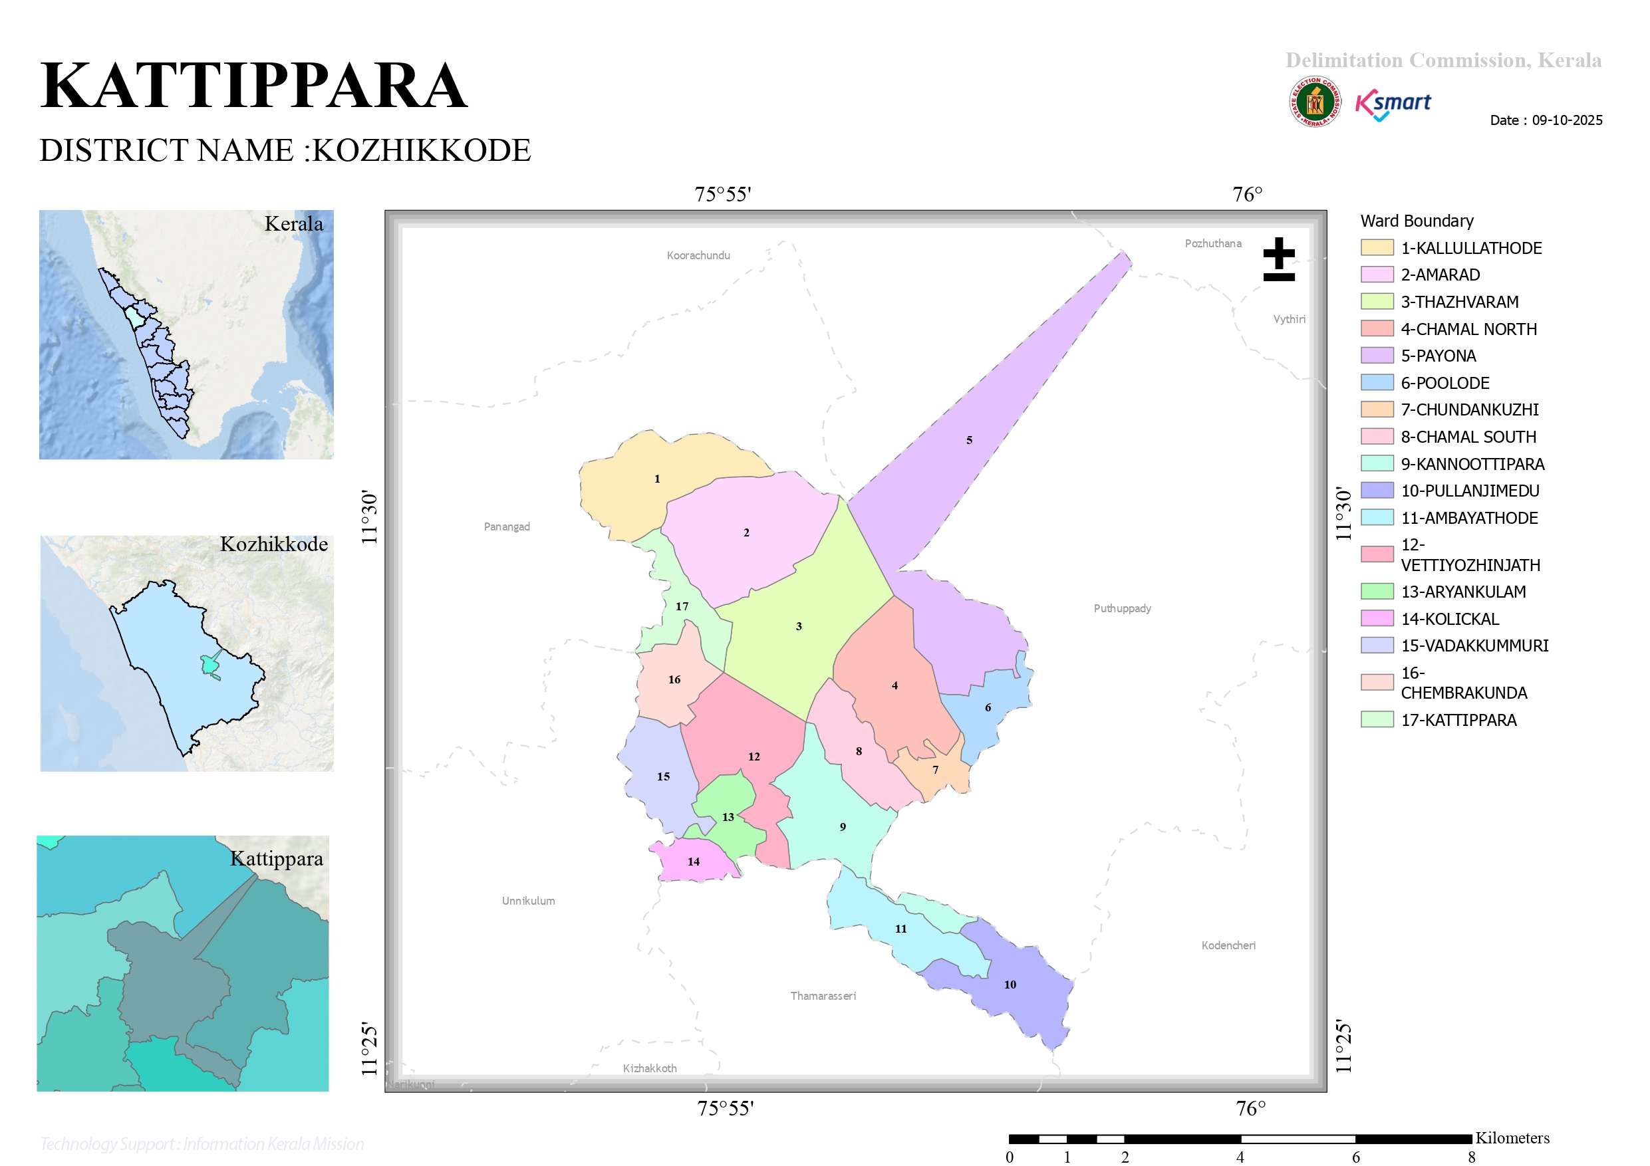Click ward number 5 on the map
Screen dimensions: 1650x1166
[x=969, y=440]
